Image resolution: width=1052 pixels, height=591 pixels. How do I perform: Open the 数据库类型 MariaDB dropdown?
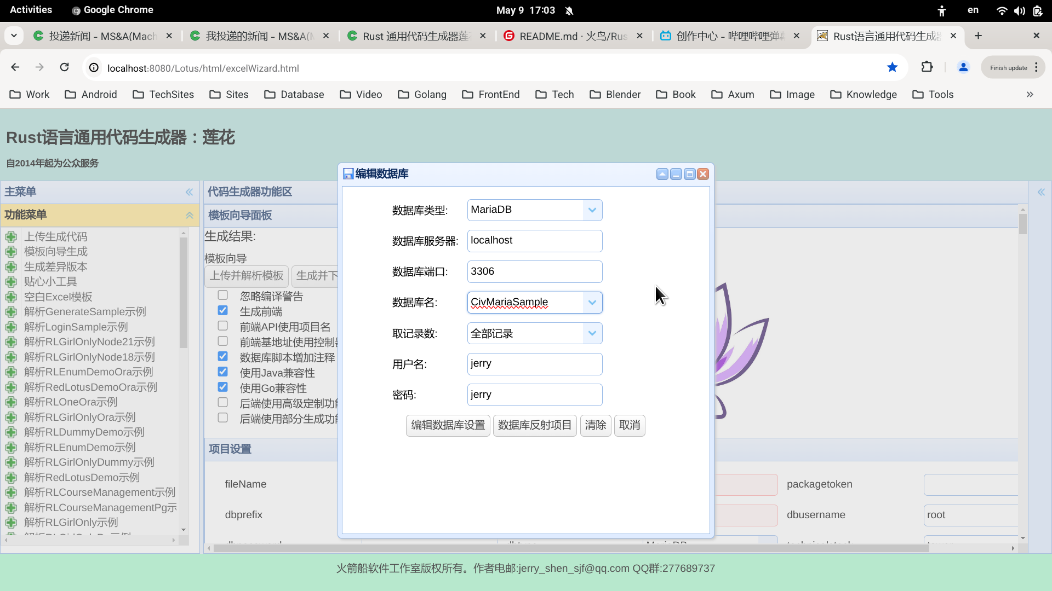[591, 210]
